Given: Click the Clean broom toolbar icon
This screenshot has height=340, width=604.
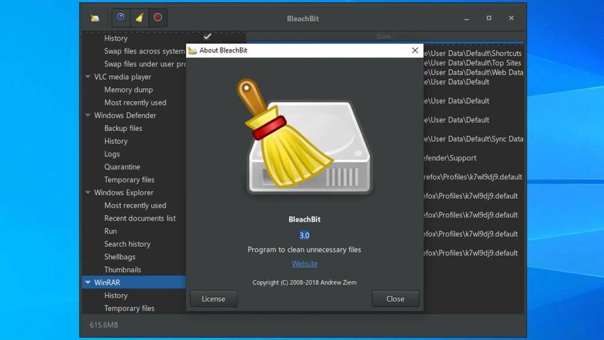Looking at the screenshot, I should click(x=140, y=18).
